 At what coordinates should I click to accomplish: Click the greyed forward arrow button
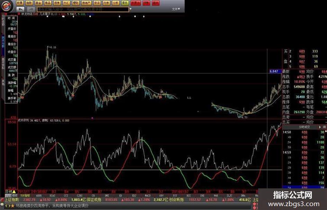31,9
